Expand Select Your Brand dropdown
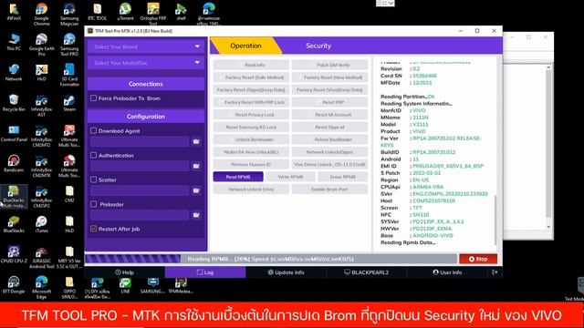 (146, 46)
